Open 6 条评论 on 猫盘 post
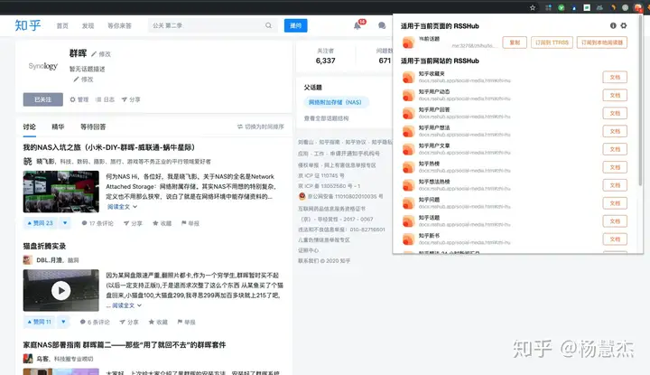Viewport: 650px width, 375px height. coord(95,322)
